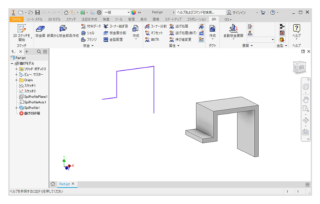
Task: Switch to the シートメタル tab
Action: [x=35, y=19]
